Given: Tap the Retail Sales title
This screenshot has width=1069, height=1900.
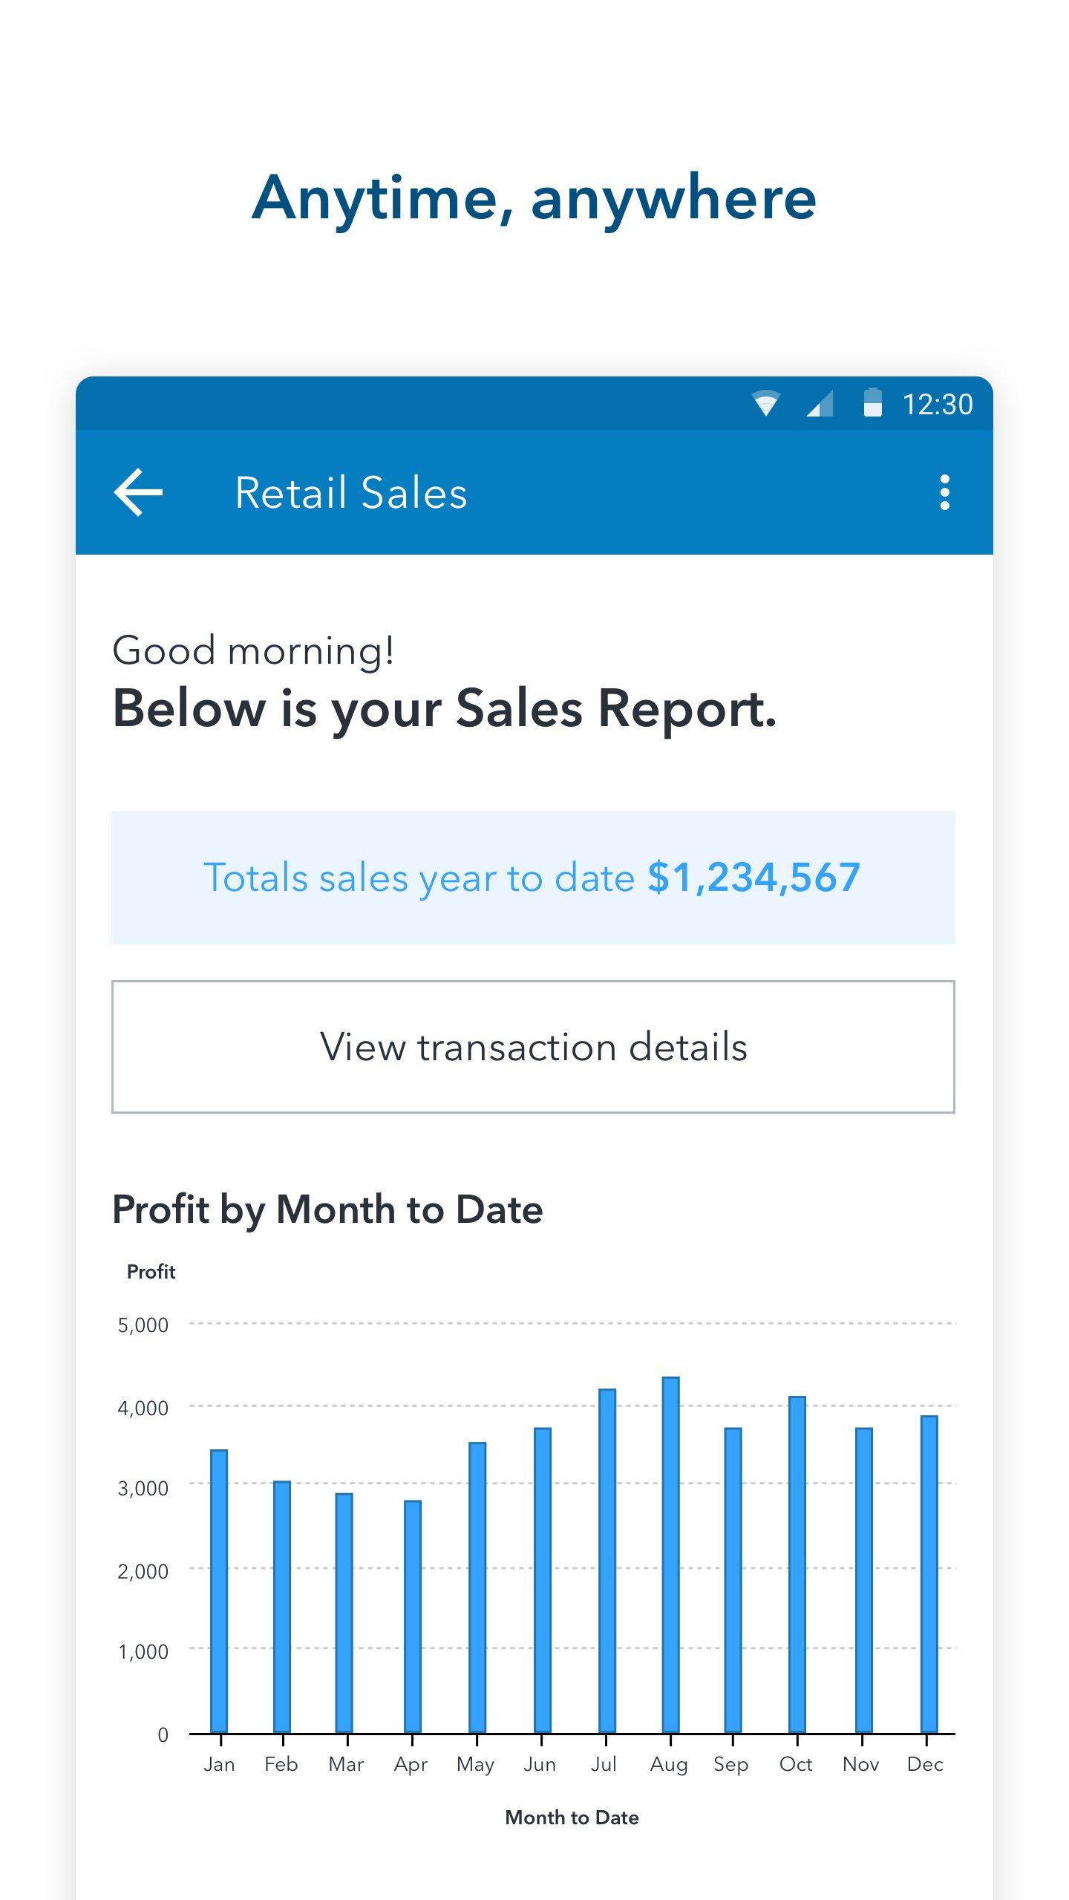Looking at the screenshot, I should click(351, 493).
